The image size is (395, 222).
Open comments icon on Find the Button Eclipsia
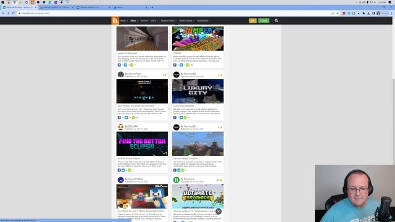click(130, 170)
